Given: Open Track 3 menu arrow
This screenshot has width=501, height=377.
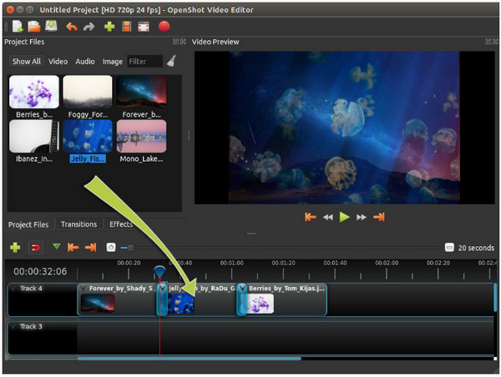Looking at the screenshot, I should pyautogui.click(x=13, y=327).
